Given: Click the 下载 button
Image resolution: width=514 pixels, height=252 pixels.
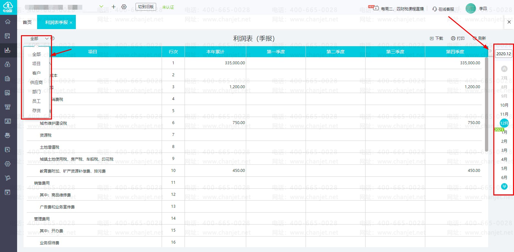Looking at the screenshot, I should pyautogui.click(x=437, y=38).
